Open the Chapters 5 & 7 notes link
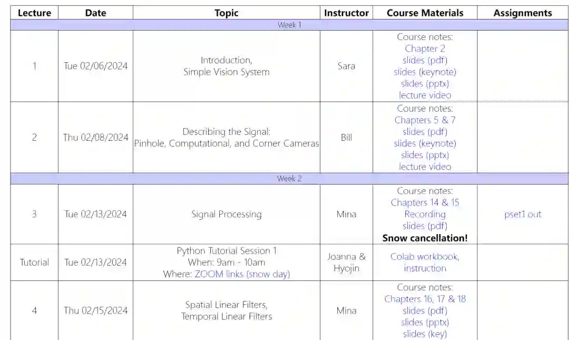Viewport: 569px width, 340px height. pos(425,120)
